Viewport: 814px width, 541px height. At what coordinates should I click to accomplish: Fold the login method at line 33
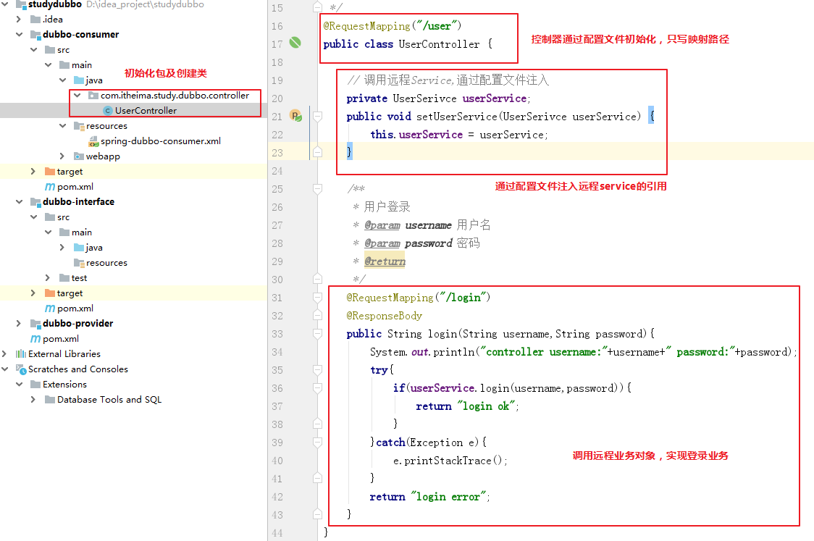coord(318,333)
